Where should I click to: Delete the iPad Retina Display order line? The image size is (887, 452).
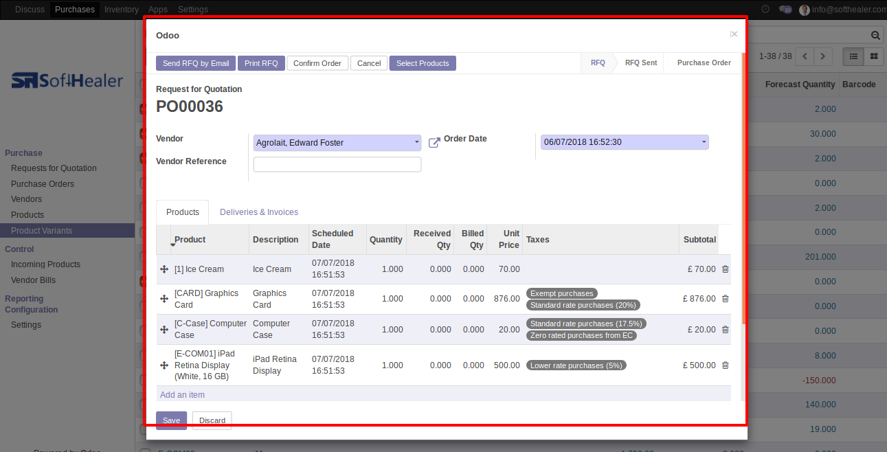click(x=725, y=365)
